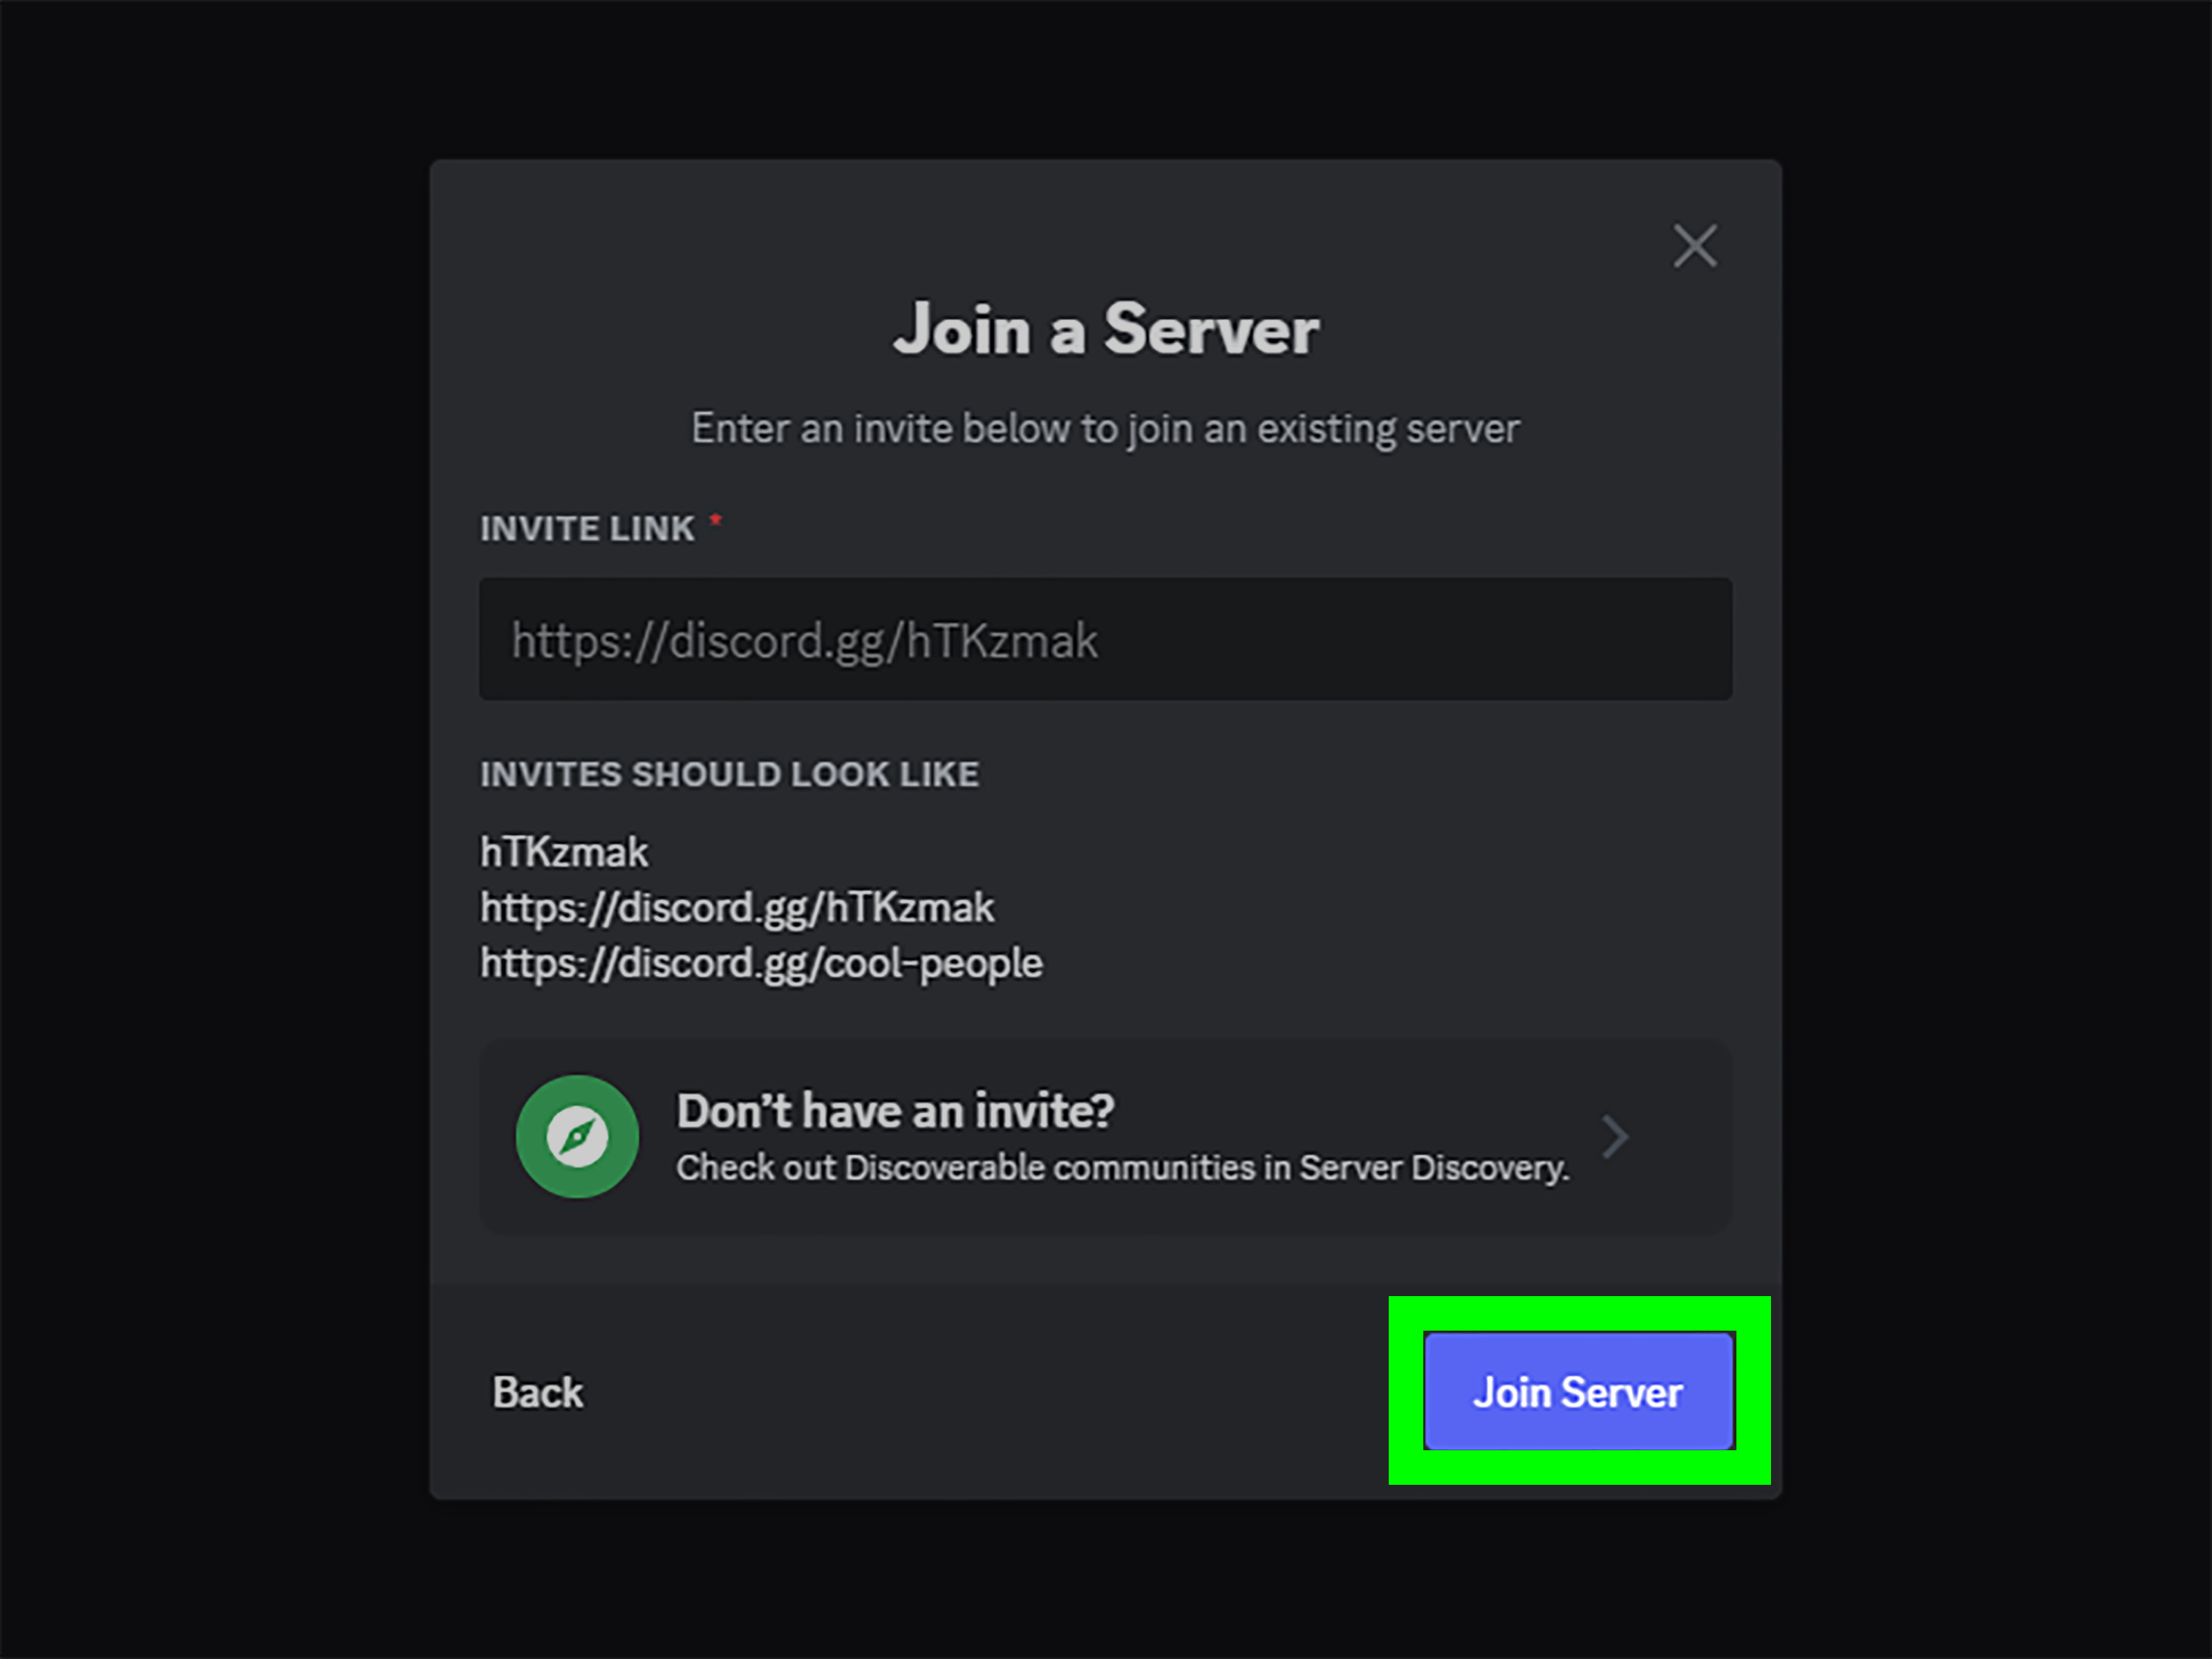The height and width of the screenshot is (1659, 2212).
Task: Click the right-facing arrow next to Discovery text
Action: [x=1614, y=1136]
